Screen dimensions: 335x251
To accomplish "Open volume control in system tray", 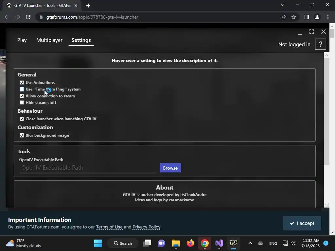I will pos(293,243).
